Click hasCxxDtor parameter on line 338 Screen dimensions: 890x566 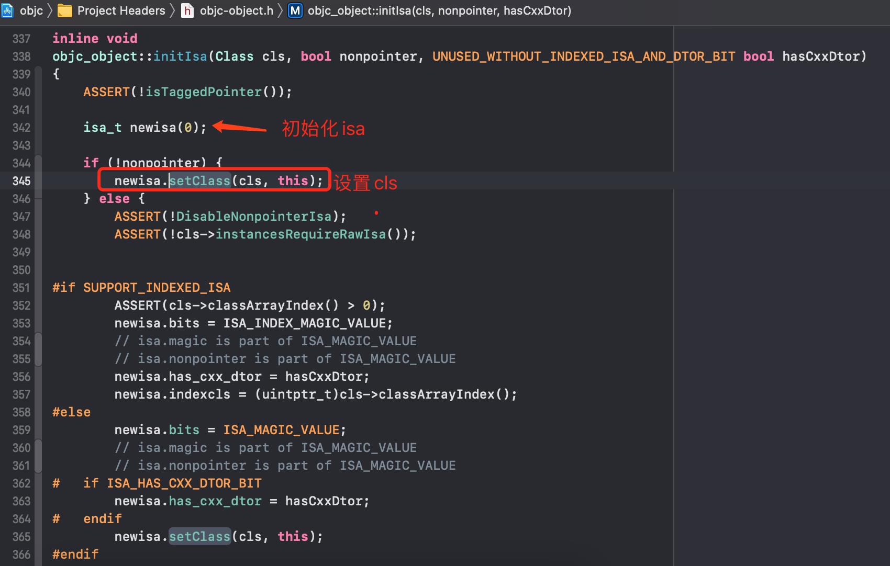(820, 56)
